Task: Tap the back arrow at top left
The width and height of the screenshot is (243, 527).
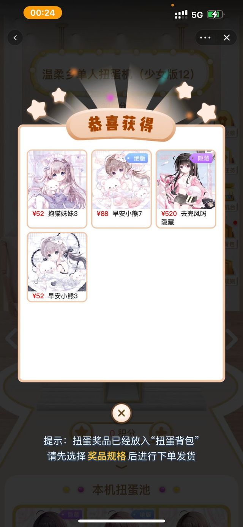Action: click(15, 38)
